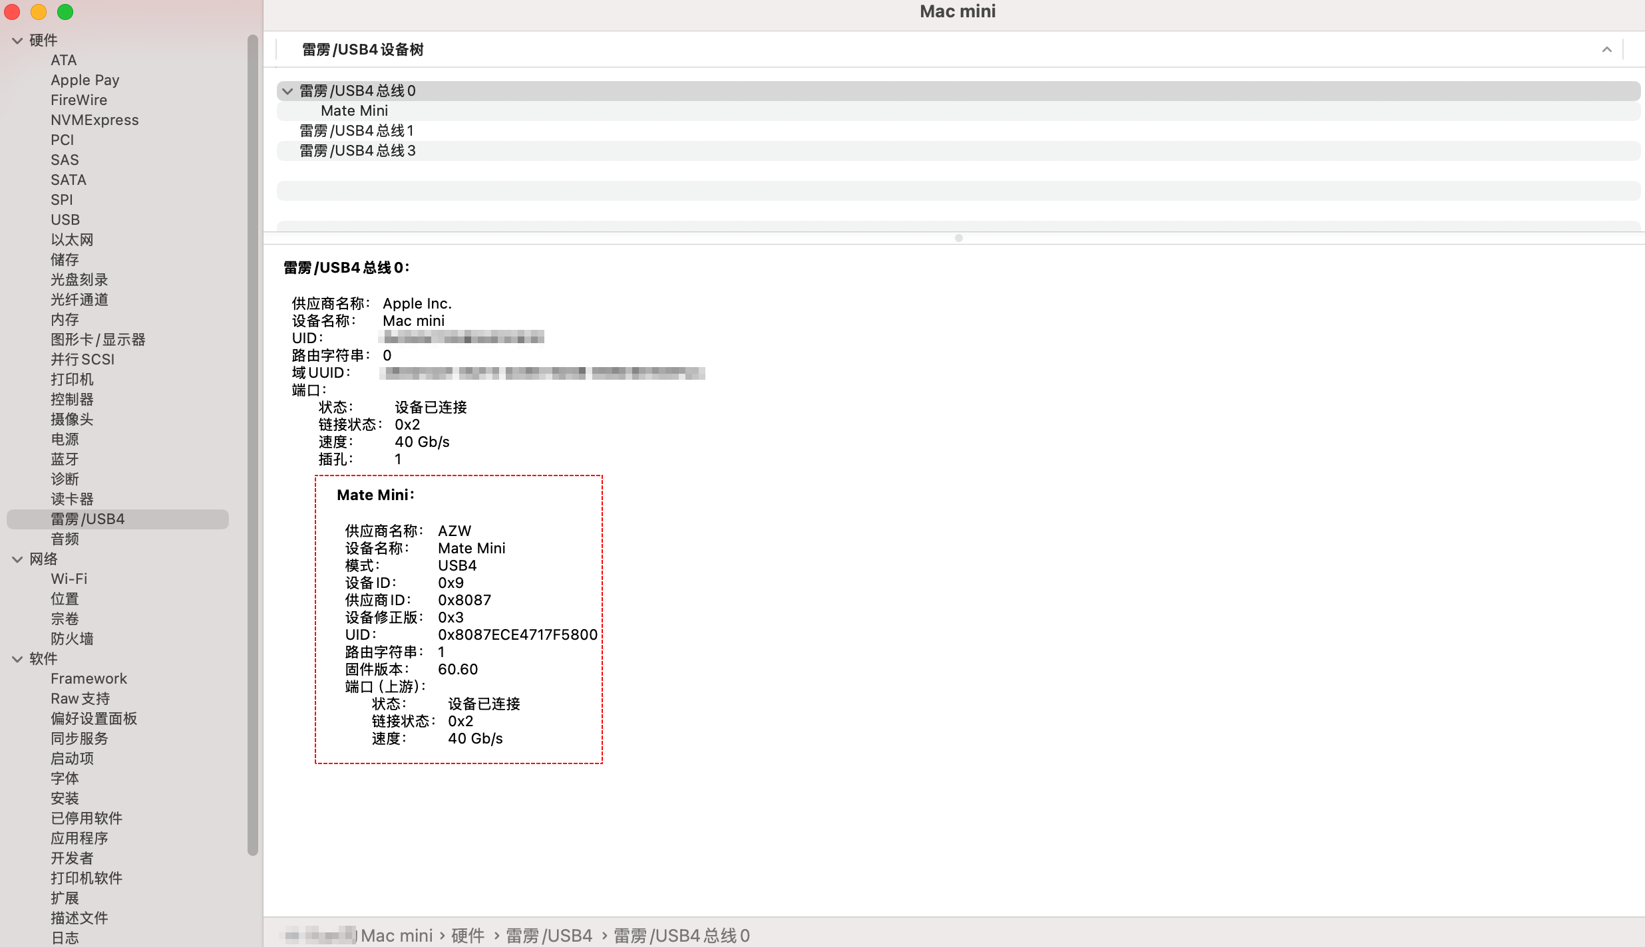Collapse the 软件 sidebar section
The height and width of the screenshot is (947, 1645).
click(x=17, y=659)
